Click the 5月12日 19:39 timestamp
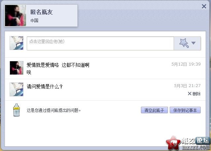Image resolution: width=211 pixels, height=151 pixels. point(186,64)
